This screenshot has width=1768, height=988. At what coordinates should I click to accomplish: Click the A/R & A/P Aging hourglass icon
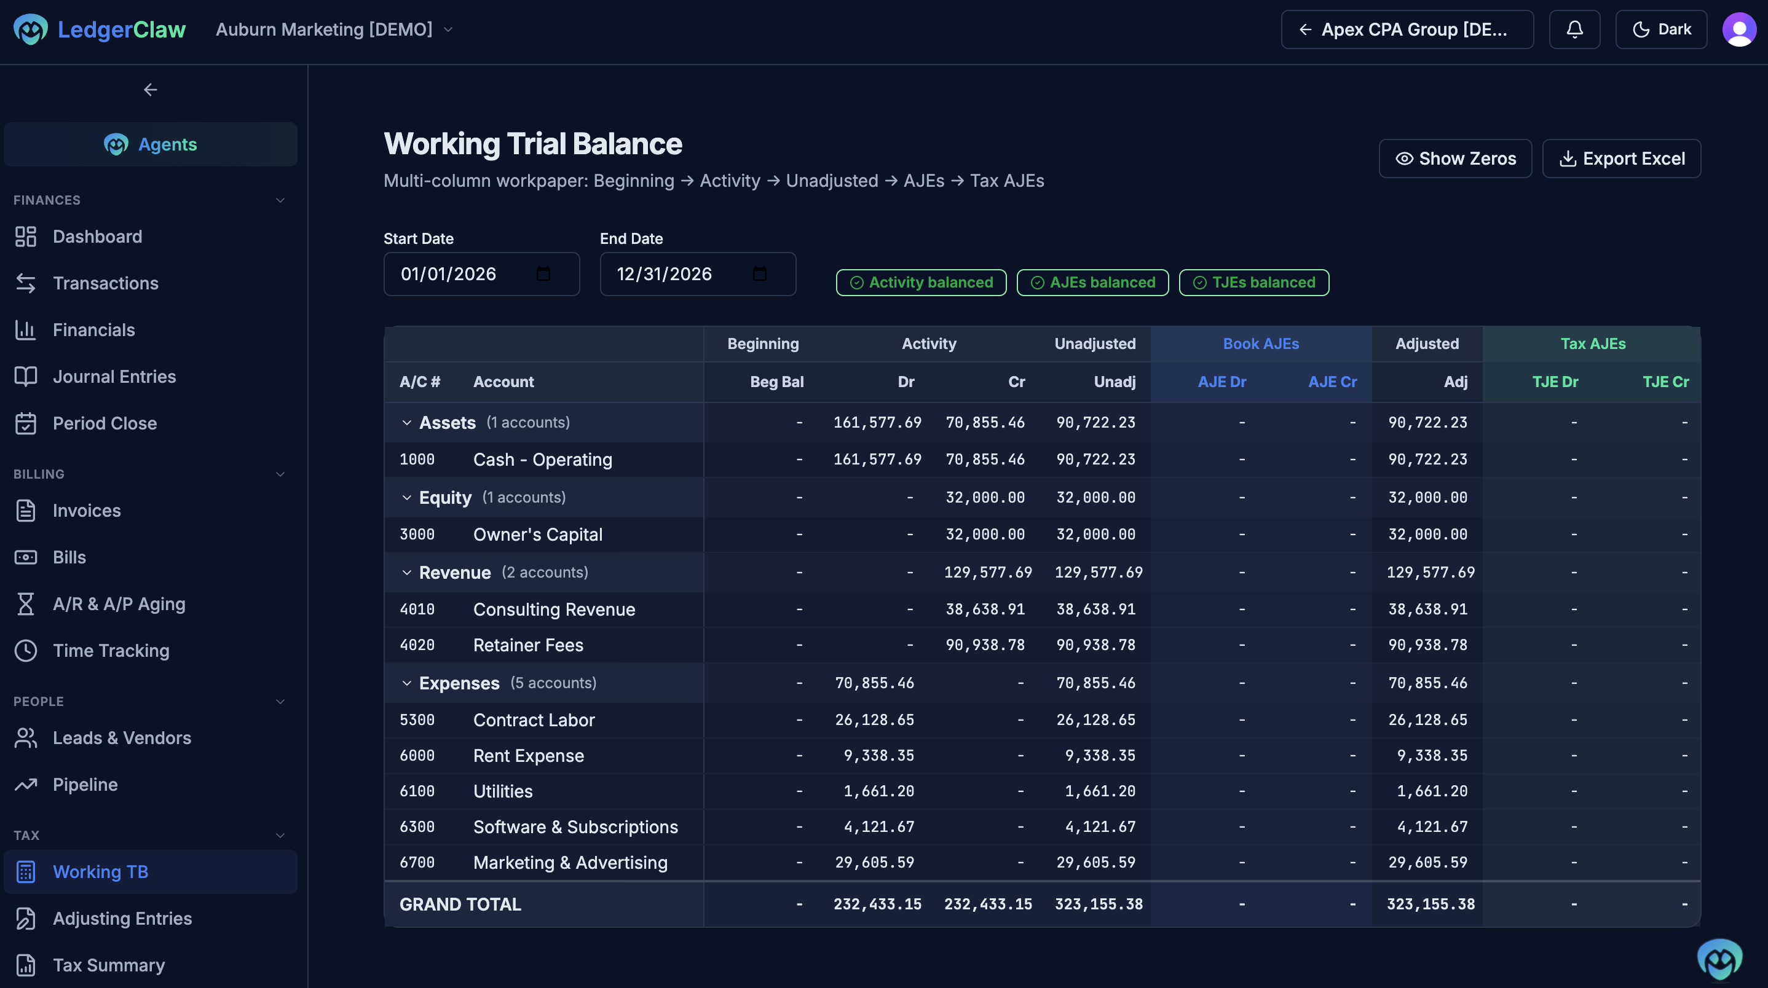click(25, 604)
